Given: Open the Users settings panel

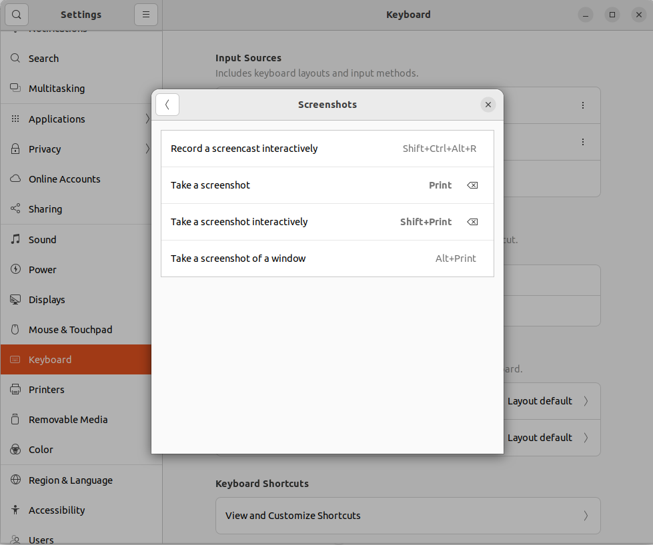Looking at the screenshot, I should (x=81, y=535).
